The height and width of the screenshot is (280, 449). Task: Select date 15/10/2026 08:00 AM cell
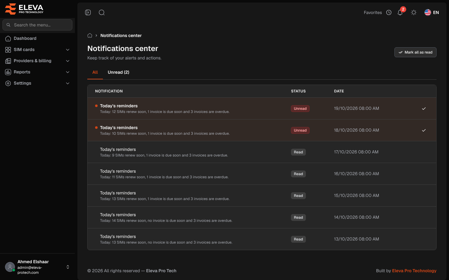click(x=356, y=196)
